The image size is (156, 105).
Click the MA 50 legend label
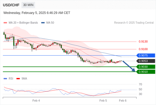(x=50, y=23)
